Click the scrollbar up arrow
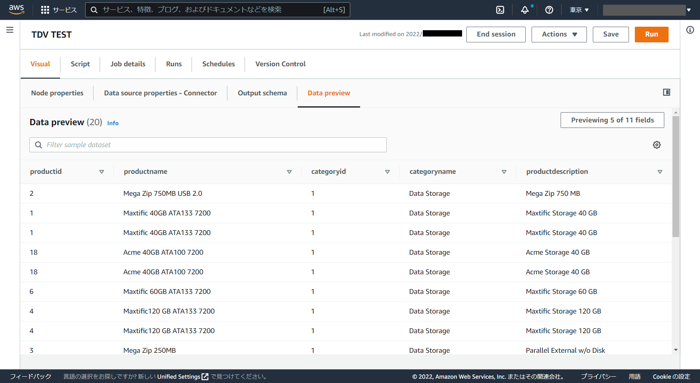This screenshot has width=700, height=383. click(676, 113)
